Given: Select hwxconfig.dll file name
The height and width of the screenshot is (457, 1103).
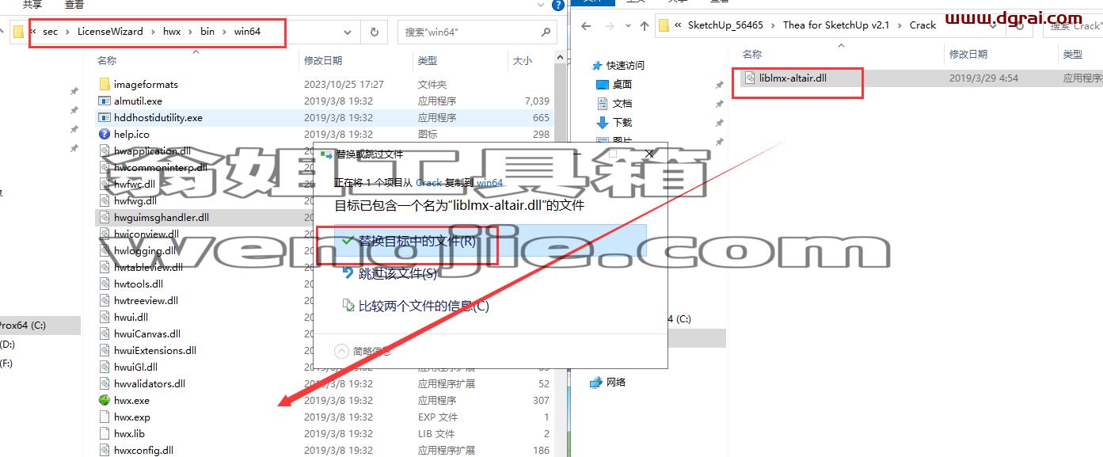Looking at the screenshot, I should click(143, 450).
